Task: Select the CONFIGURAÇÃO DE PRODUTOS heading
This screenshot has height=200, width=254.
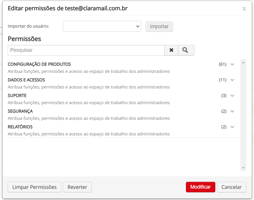Action: coord(39,64)
